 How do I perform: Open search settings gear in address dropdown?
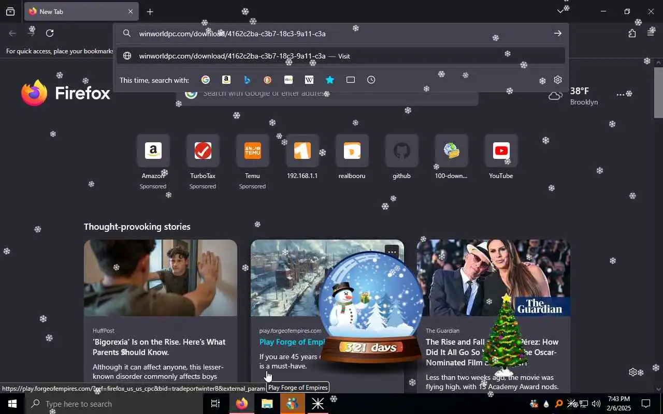tap(558, 80)
